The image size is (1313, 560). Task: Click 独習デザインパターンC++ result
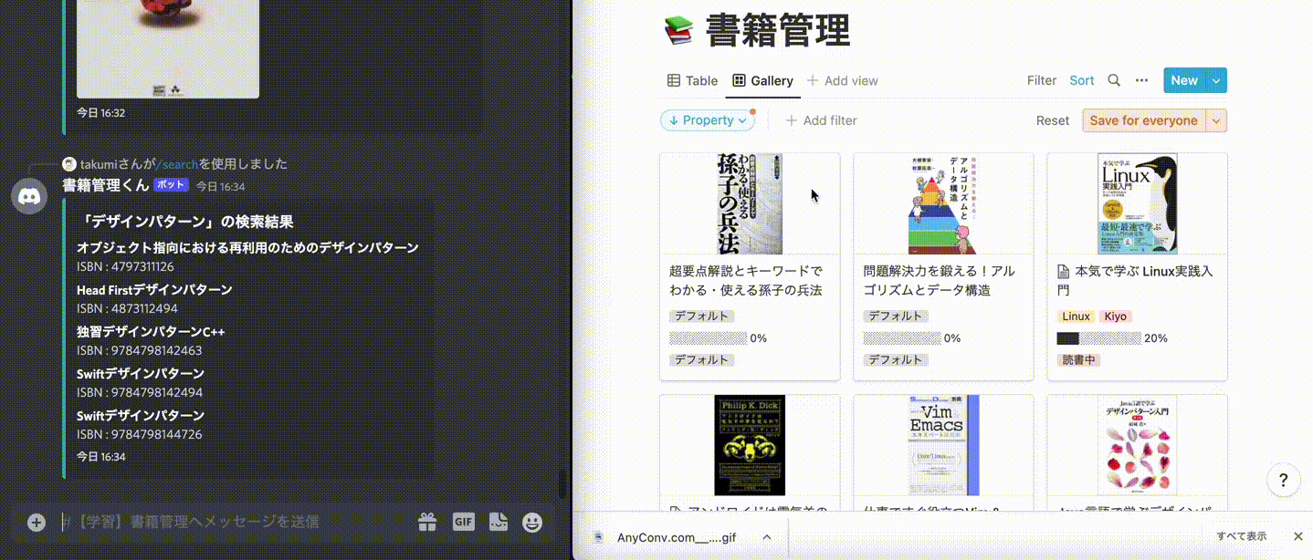click(151, 332)
